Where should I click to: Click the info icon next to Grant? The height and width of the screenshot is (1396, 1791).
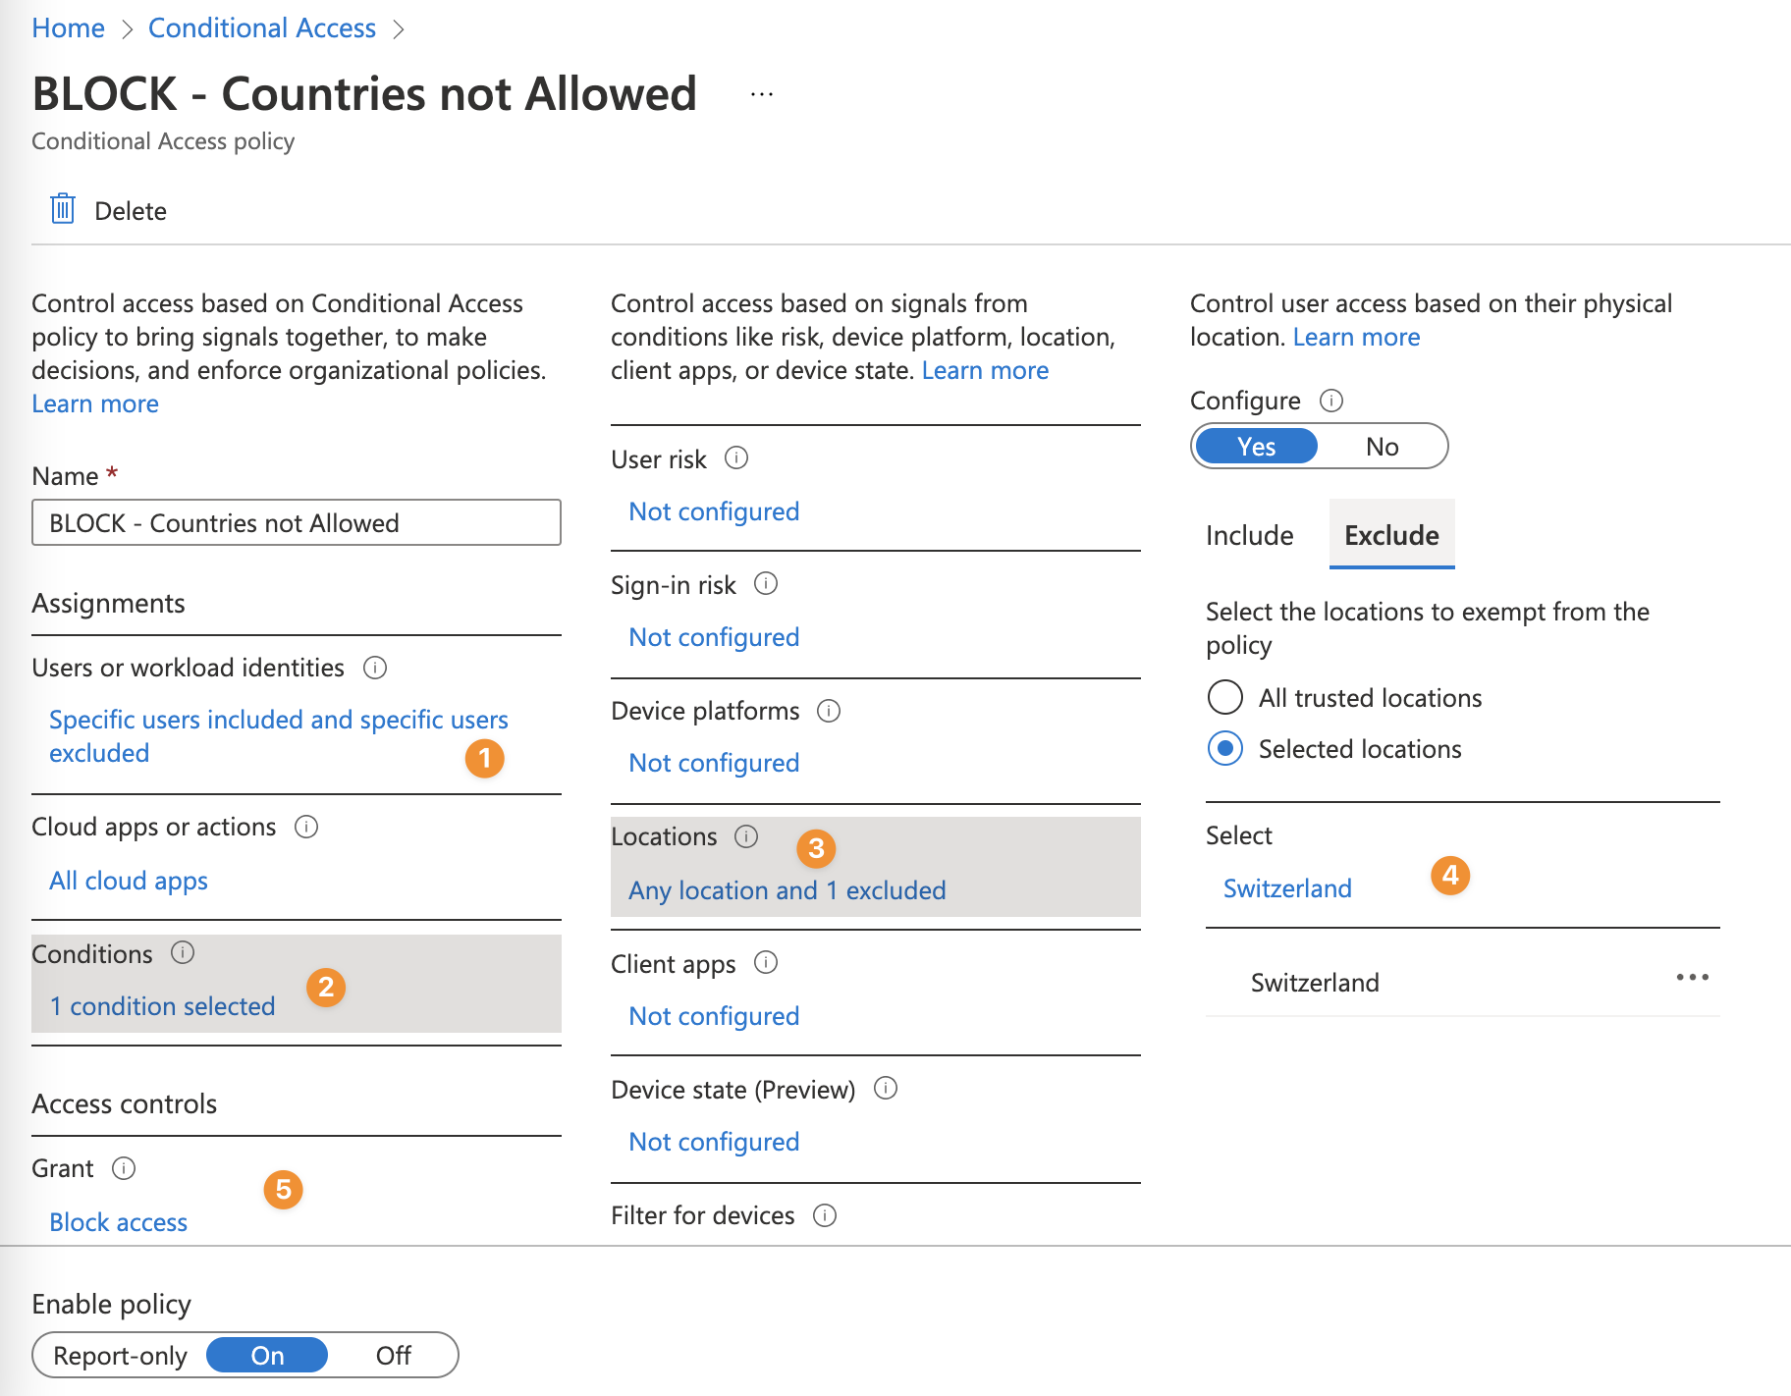[x=124, y=1168]
